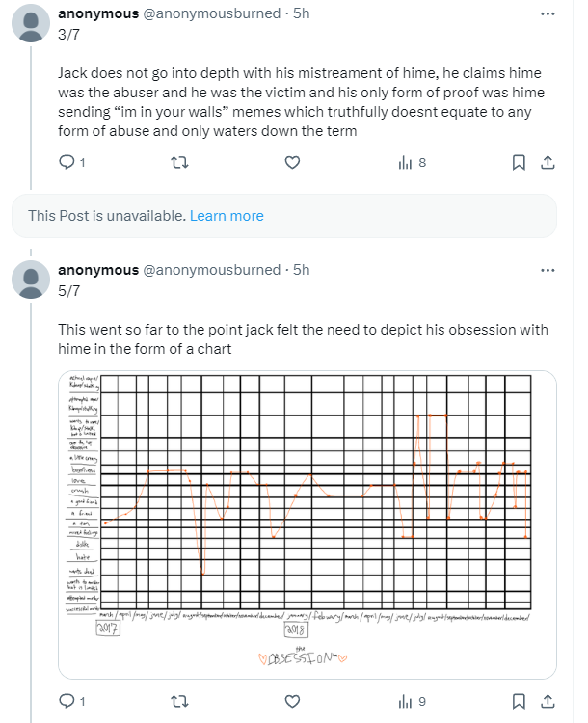Open more options on 5/7 post
Image resolution: width=588 pixels, height=723 pixels.
(548, 271)
